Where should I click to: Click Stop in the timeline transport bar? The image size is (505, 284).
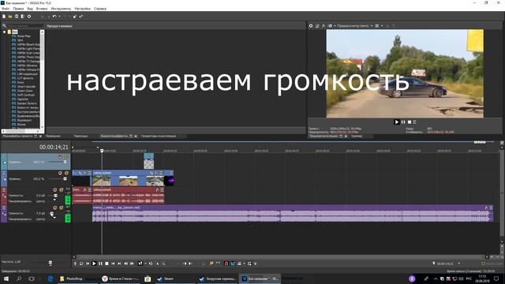pos(107,263)
